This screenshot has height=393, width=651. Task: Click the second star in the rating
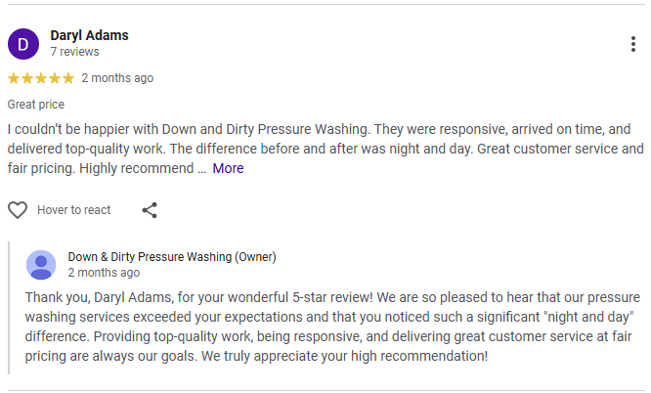pyautogui.click(x=27, y=78)
